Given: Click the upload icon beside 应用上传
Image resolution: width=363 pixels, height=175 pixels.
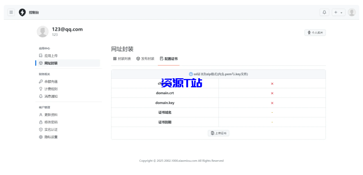Looking at the screenshot, I should (x=41, y=56).
